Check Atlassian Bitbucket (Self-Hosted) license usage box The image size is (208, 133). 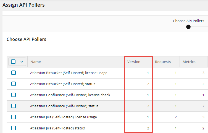pos(13,73)
